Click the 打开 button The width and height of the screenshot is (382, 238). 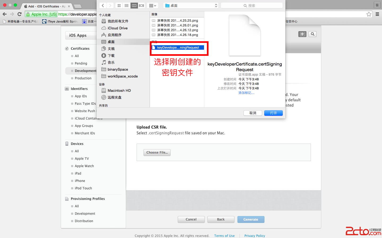click(274, 113)
